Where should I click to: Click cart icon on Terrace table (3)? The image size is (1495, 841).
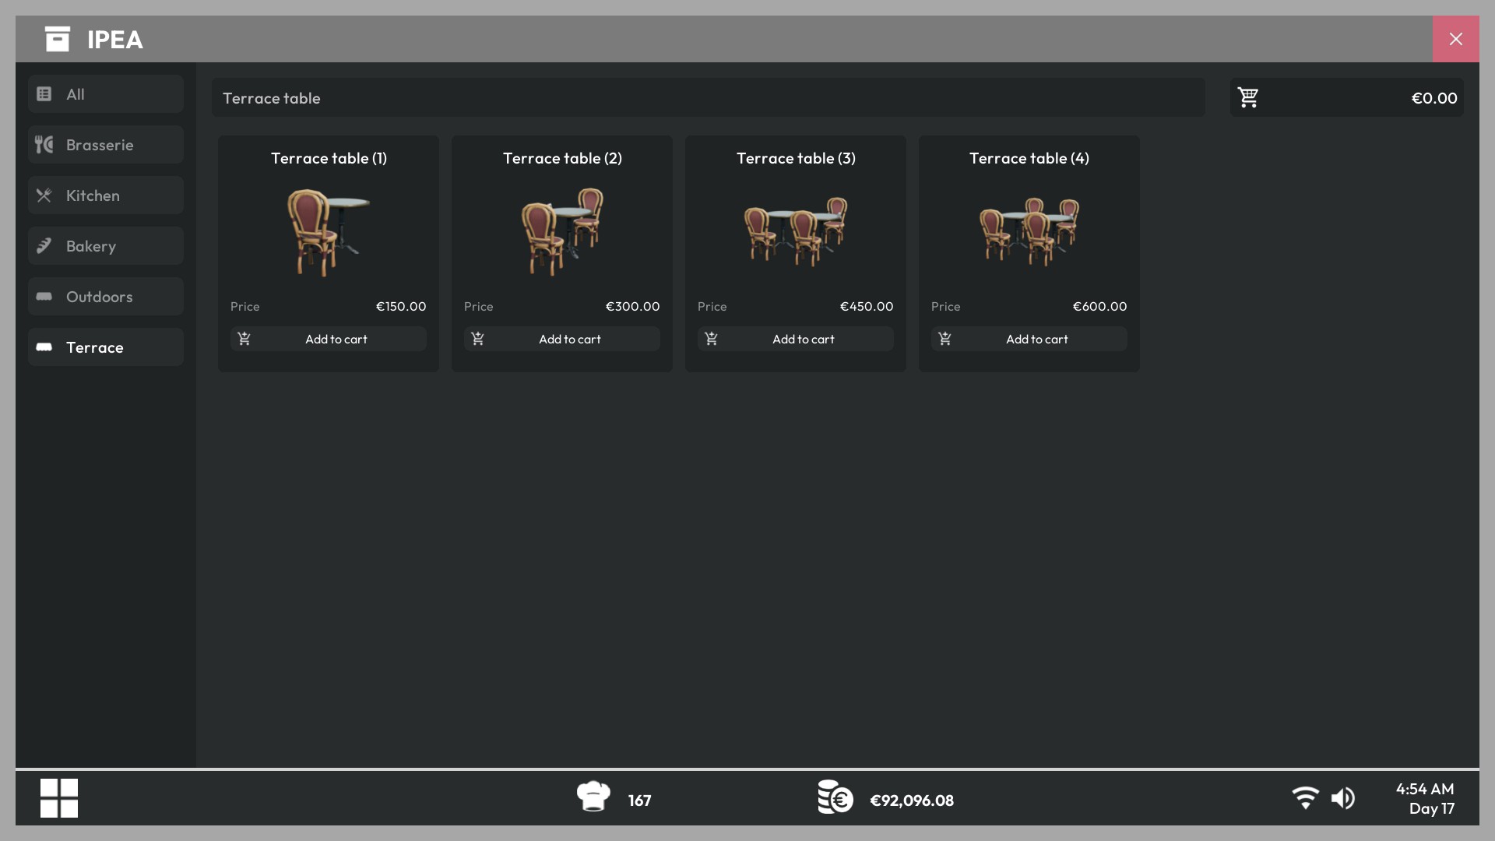(x=711, y=339)
